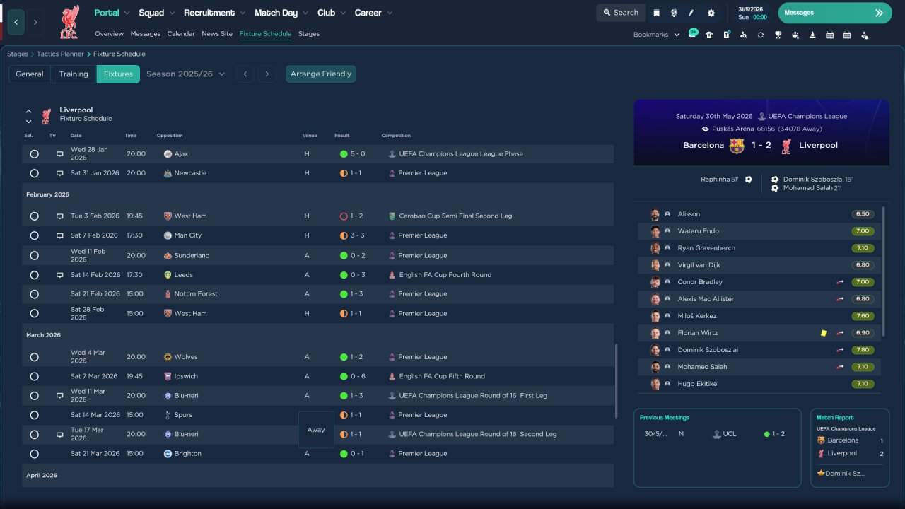Select the Ipswich fixture radio button
The image size is (905, 509).
(x=34, y=376)
